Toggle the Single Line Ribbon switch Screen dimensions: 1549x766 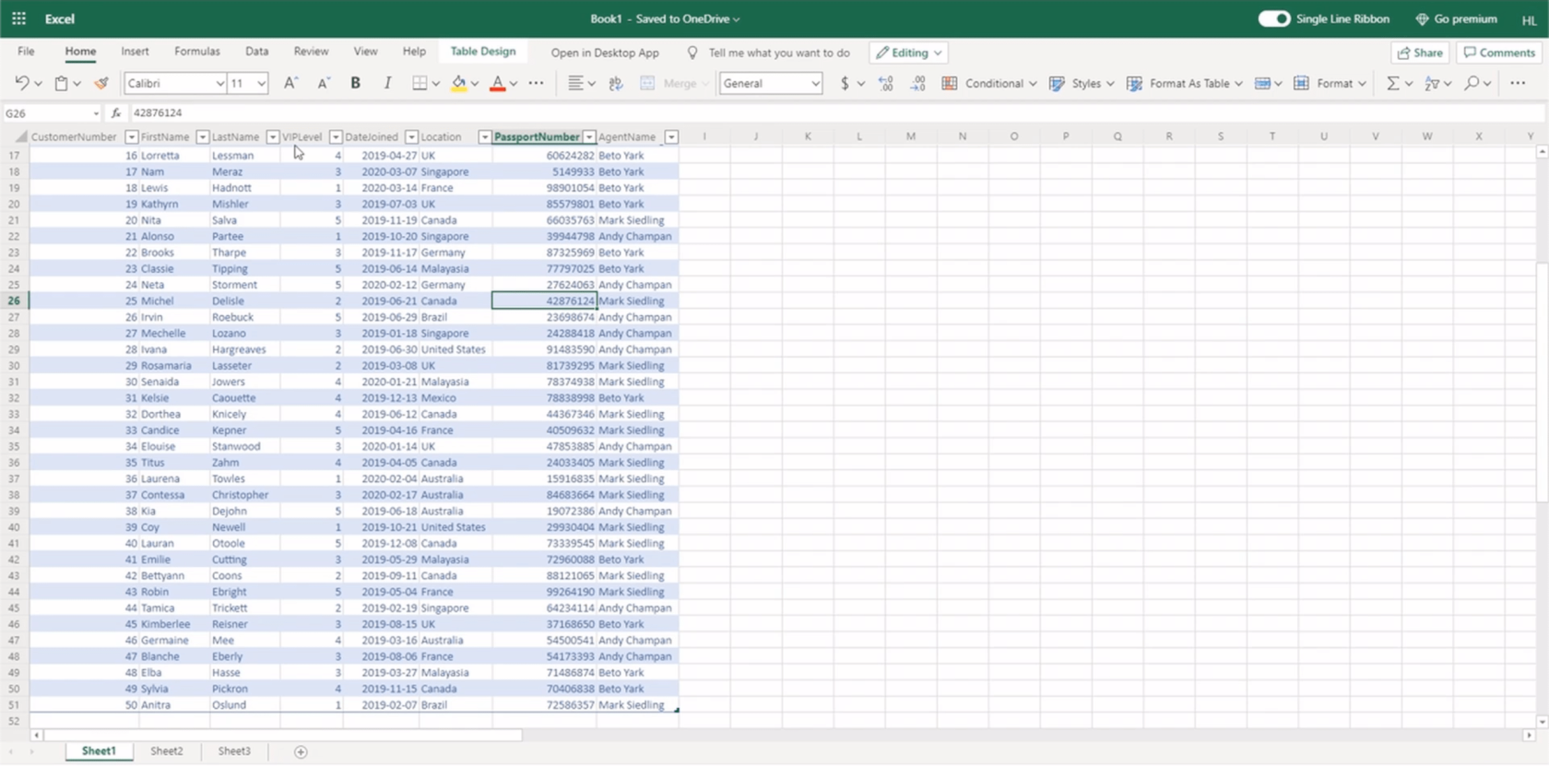coord(1274,18)
